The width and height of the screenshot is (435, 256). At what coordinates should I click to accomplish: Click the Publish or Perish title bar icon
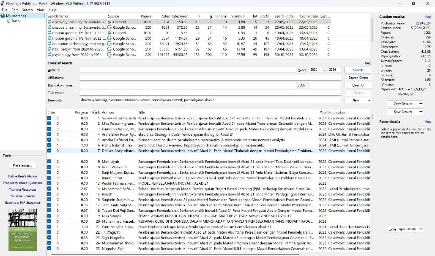3,3
